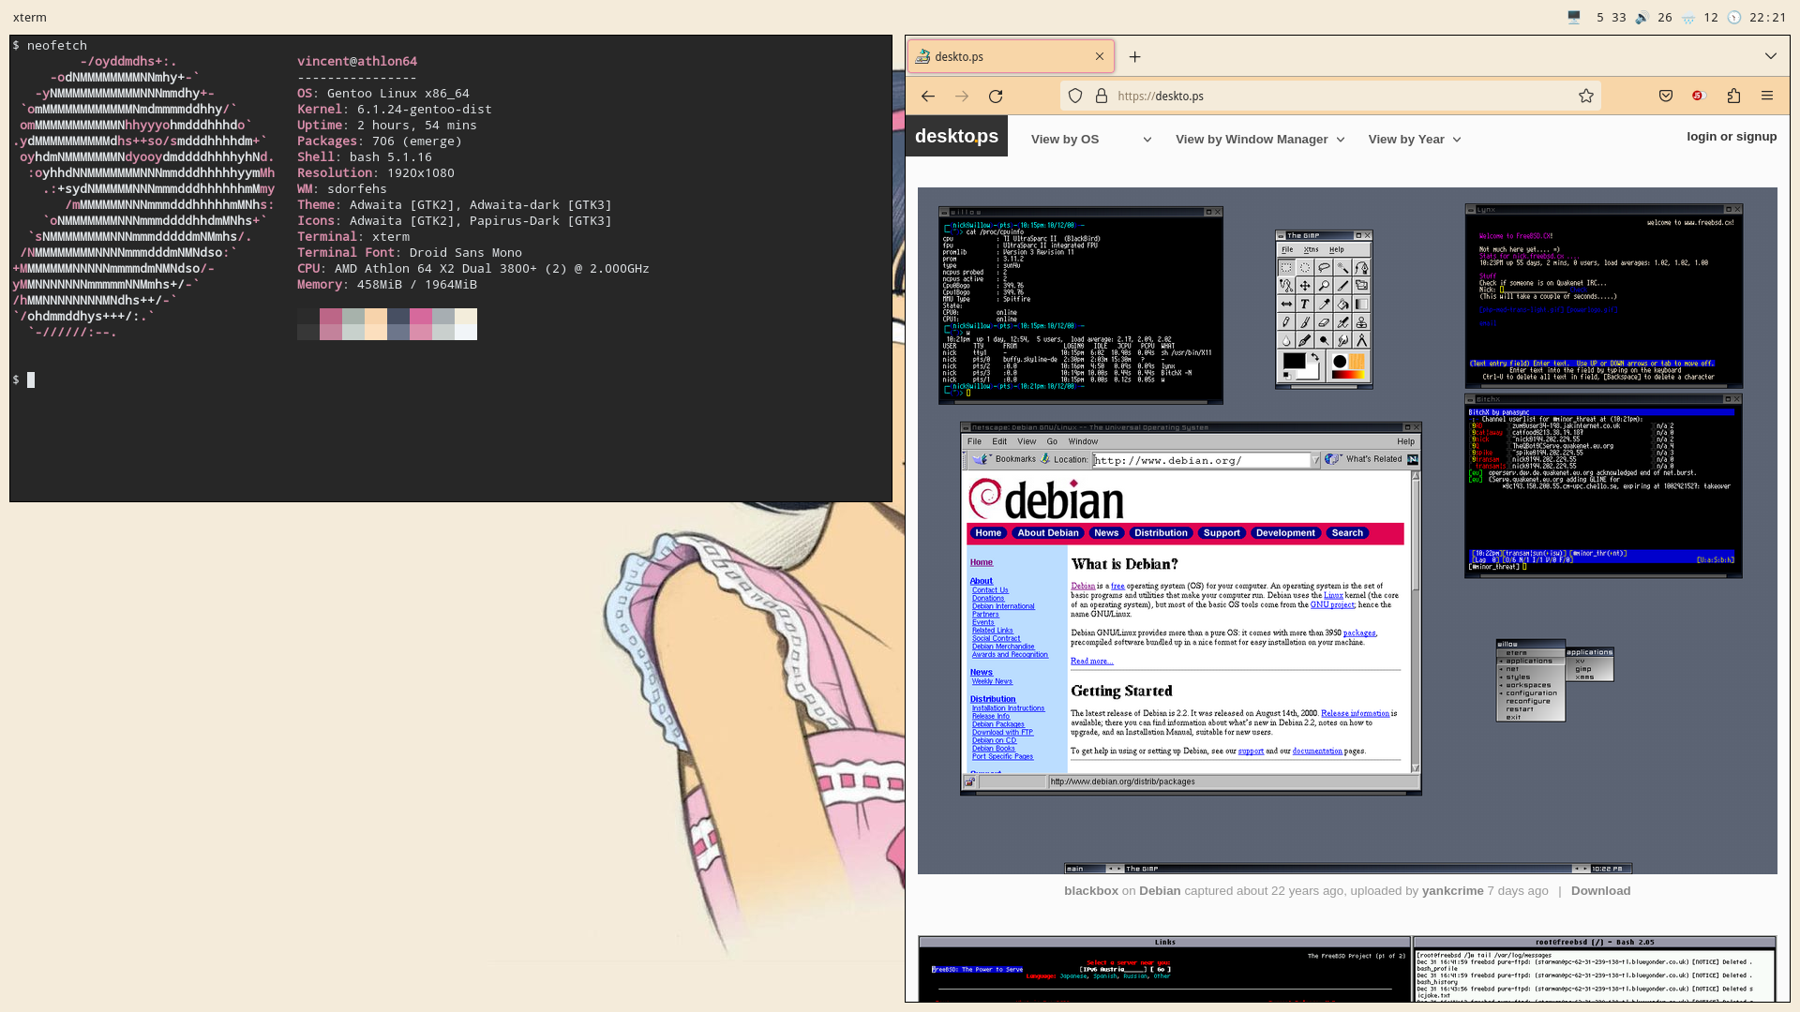Bookmark this page with the star icon

click(1585, 96)
